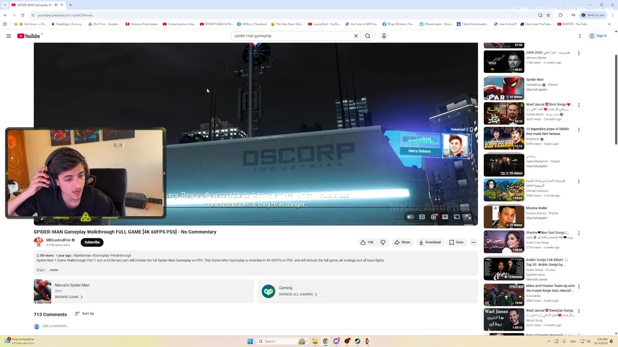618x347 pixels.
Task: Open Miles and Prowler Team Up video title
Action: (550, 288)
